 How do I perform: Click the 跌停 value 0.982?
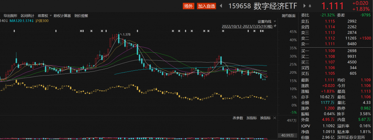click(366, 109)
